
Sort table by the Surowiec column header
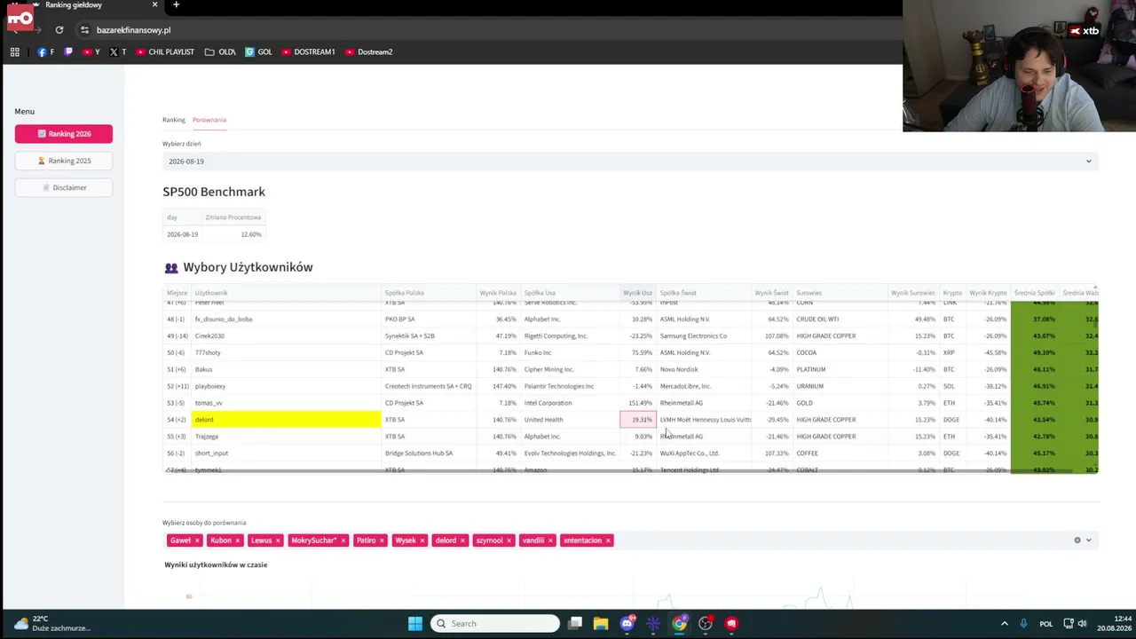840,293
